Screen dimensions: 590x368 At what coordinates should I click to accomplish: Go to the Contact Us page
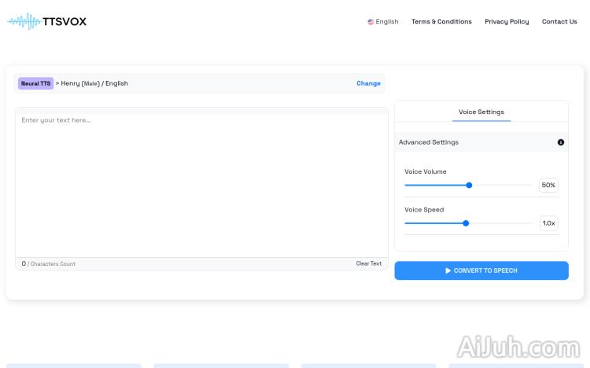click(x=559, y=22)
